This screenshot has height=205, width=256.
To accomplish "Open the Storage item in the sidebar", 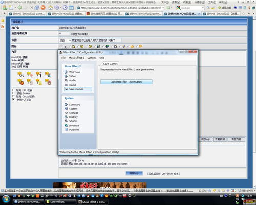I will coord(72,113).
